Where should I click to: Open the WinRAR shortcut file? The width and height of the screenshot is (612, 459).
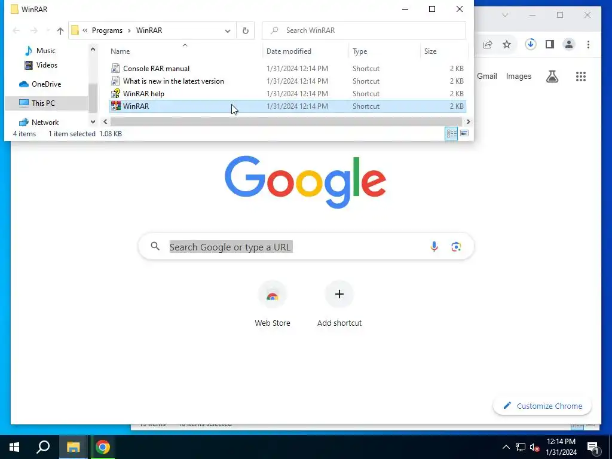287,106
